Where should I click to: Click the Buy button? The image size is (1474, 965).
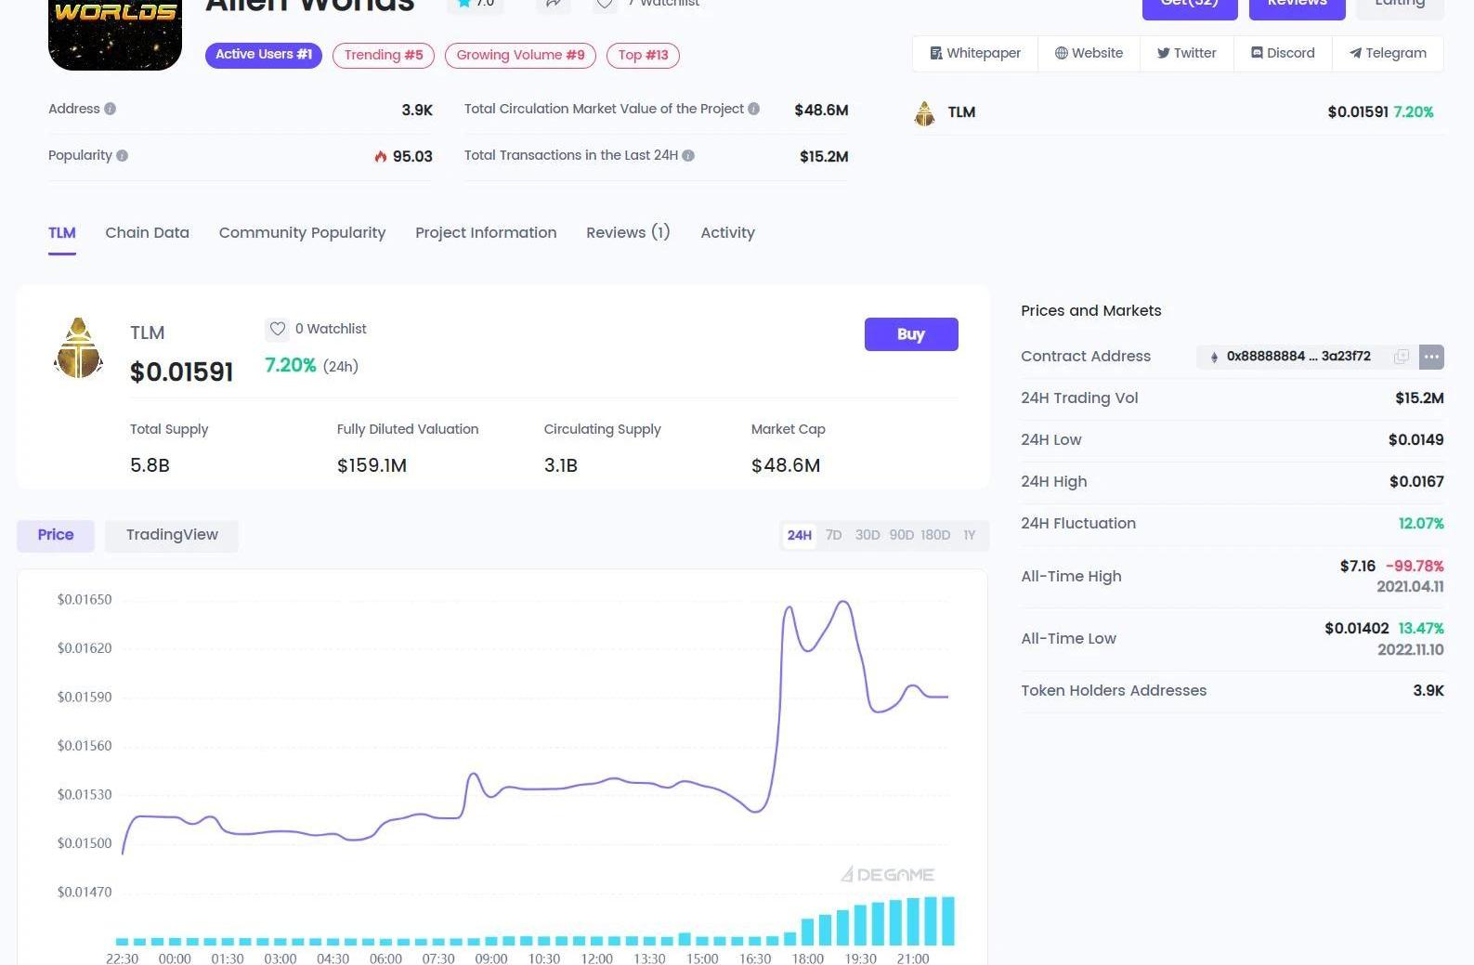(x=911, y=334)
